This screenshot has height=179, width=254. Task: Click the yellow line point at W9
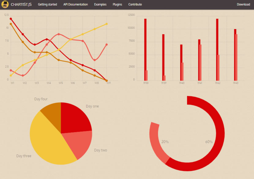click(106, 24)
